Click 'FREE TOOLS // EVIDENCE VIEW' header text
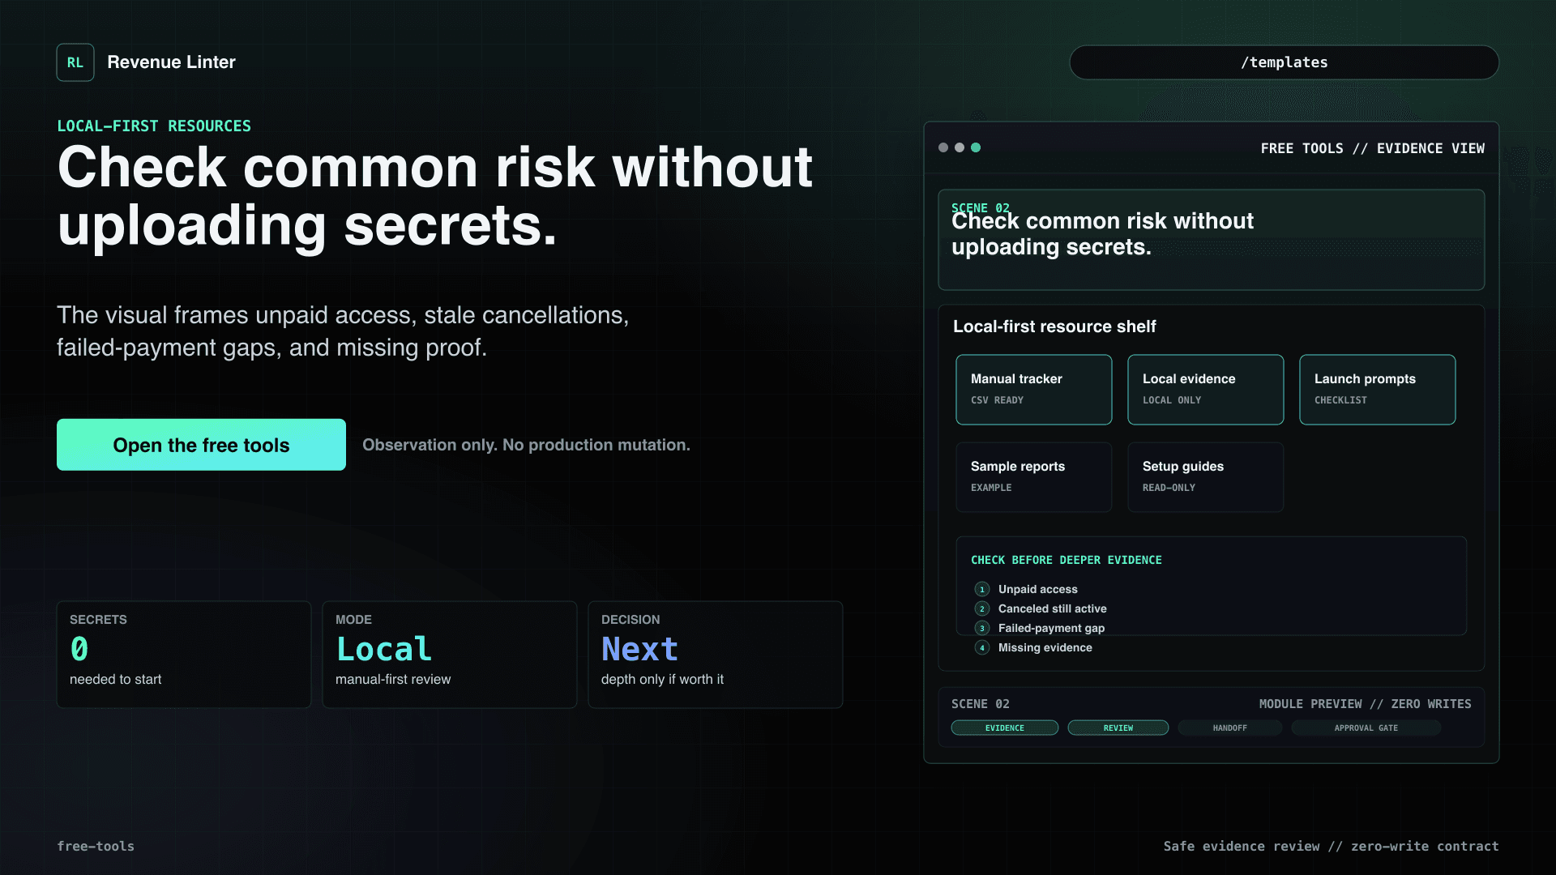The width and height of the screenshot is (1556, 875). pos(1373,148)
